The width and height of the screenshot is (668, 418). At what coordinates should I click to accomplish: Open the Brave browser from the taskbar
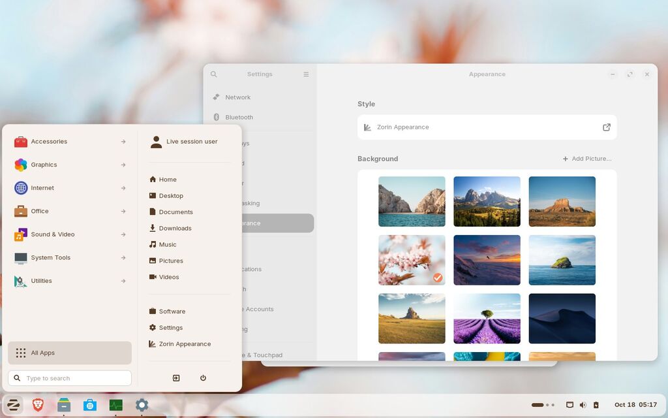[x=38, y=405]
